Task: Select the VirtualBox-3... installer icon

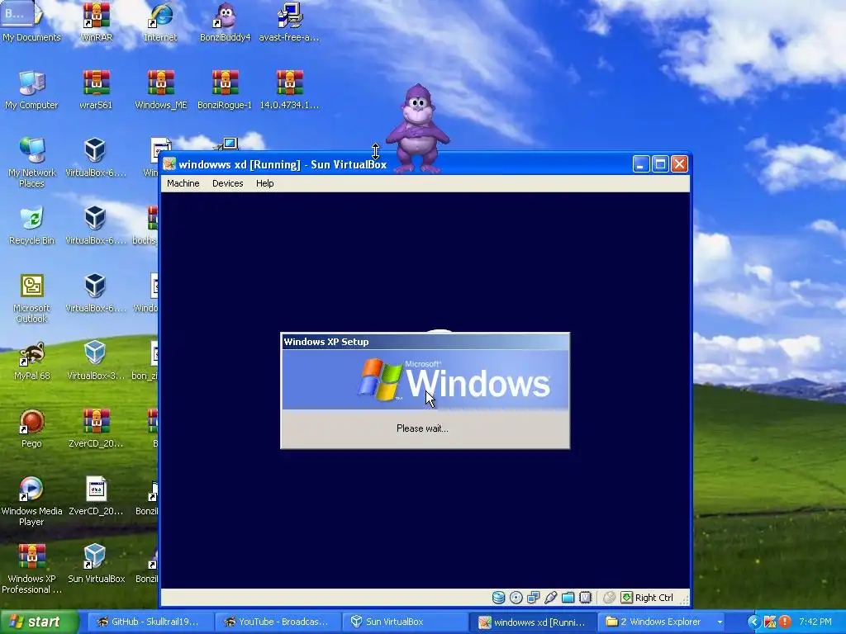Action: [x=96, y=361]
